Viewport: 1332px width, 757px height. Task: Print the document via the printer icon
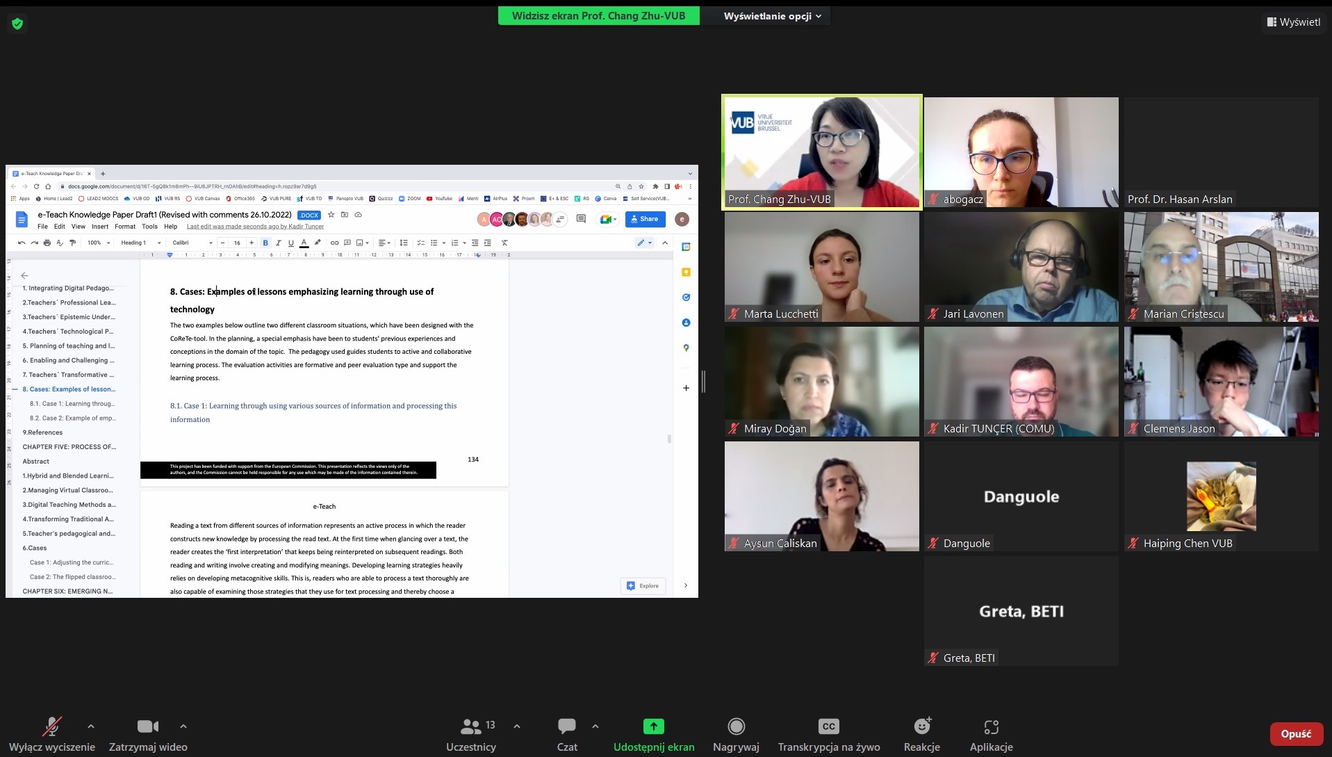[x=47, y=243]
